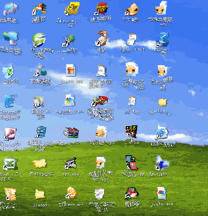Select the 三国演义 mp3 audio file
This screenshot has height=216, width=208.
(132, 69)
